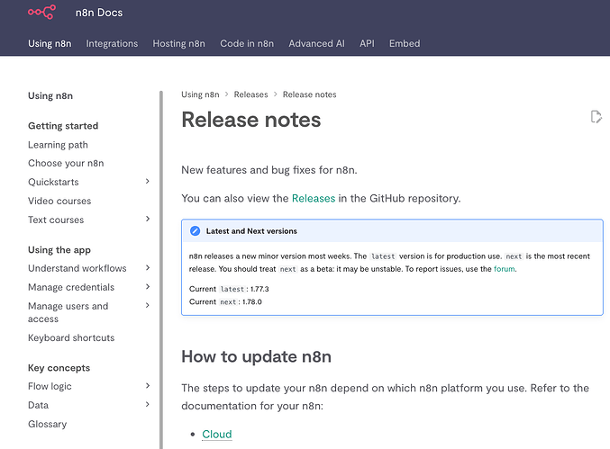610x449 pixels.
Task: Open the Text courses sidebar item
Action: (56, 220)
